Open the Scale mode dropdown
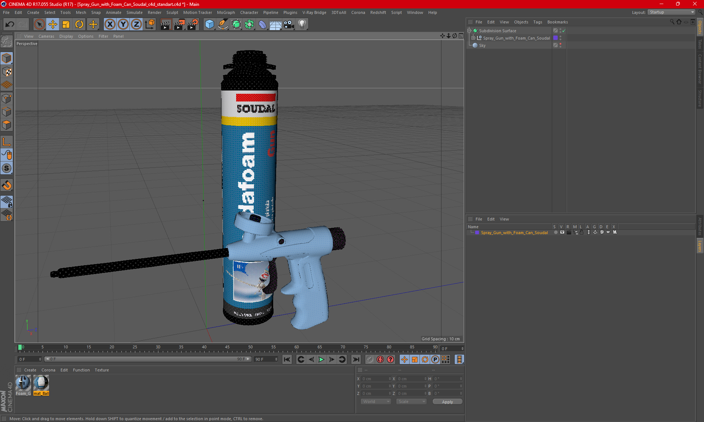Image resolution: width=704 pixels, height=422 pixels. [411, 401]
